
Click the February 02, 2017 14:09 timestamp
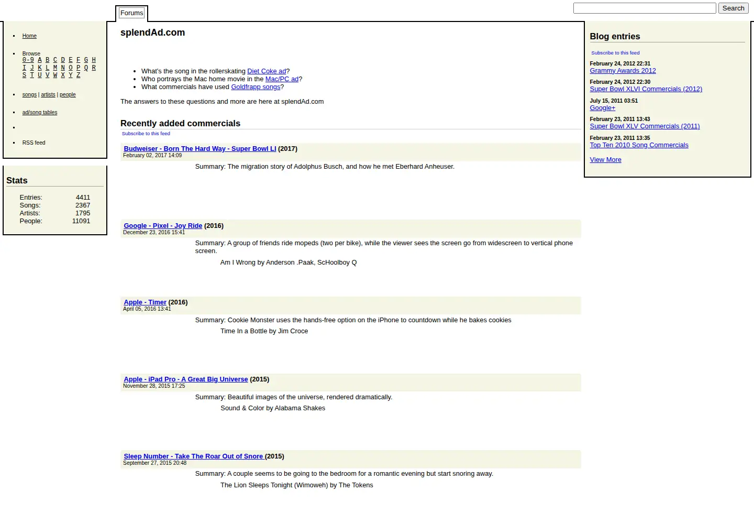(152, 156)
